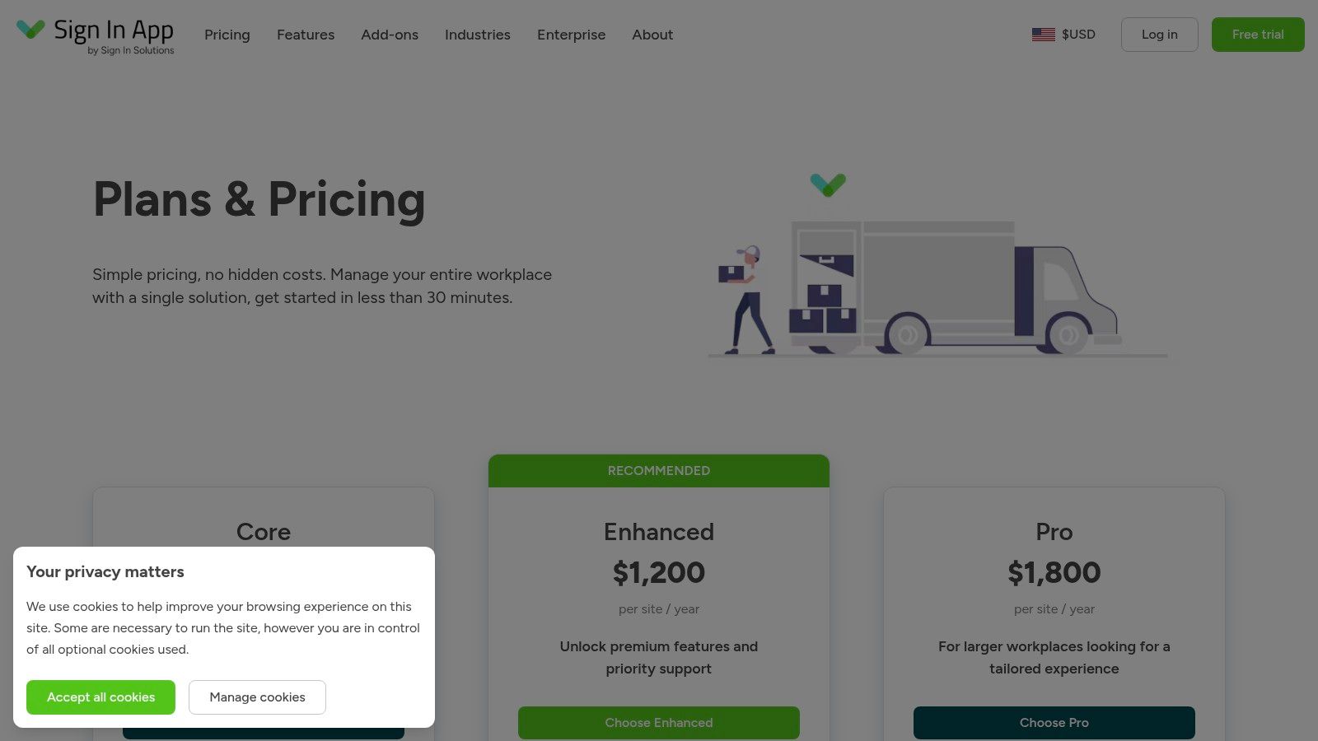Choose the Enhanced plan
This screenshot has height=741, width=1318.
[658, 723]
